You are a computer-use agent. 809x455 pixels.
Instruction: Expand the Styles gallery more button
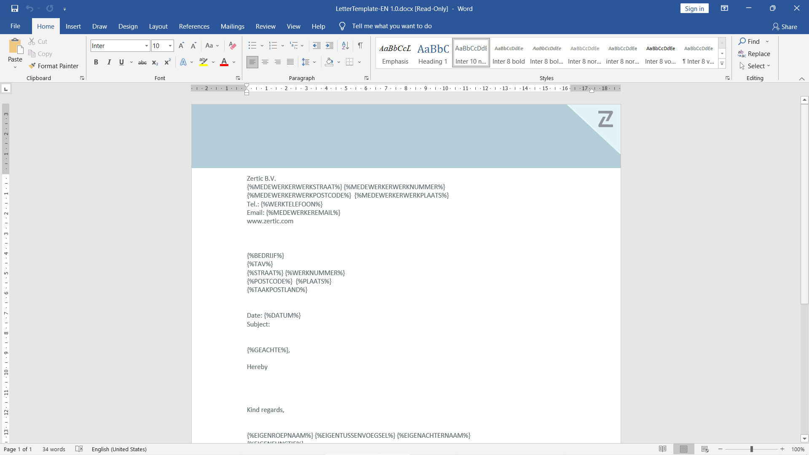coord(722,64)
